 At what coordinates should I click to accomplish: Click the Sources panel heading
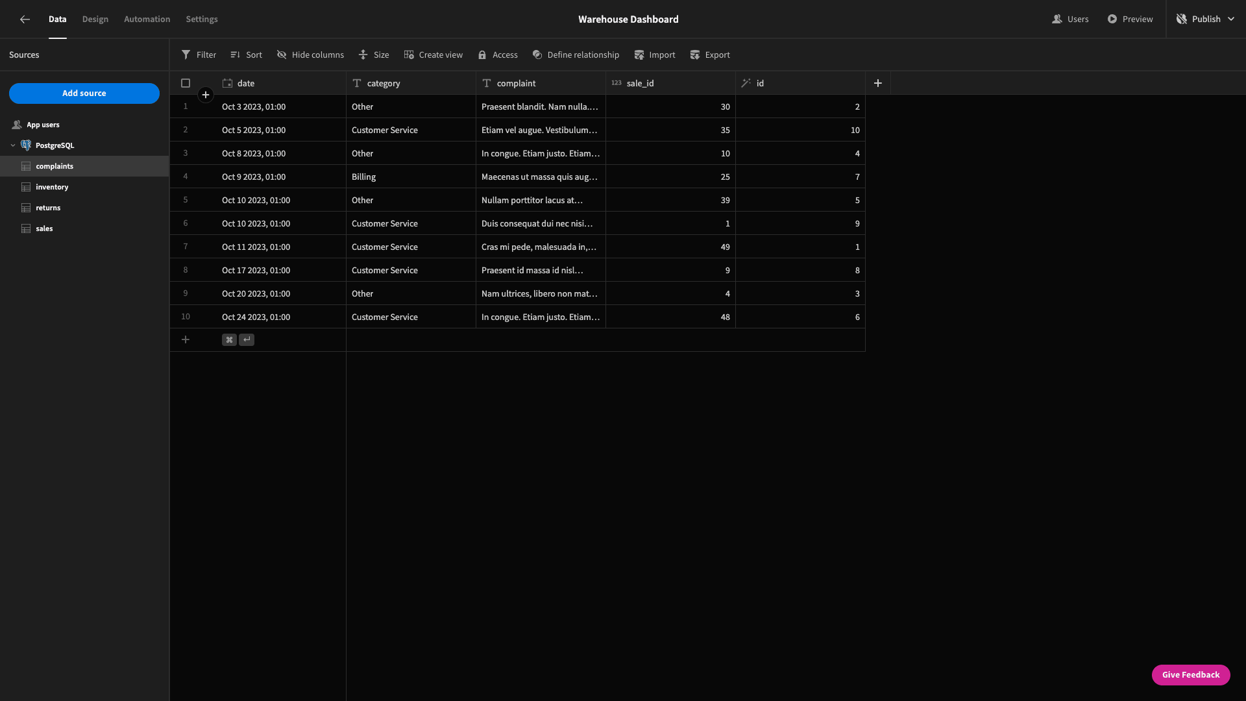[x=24, y=55]
